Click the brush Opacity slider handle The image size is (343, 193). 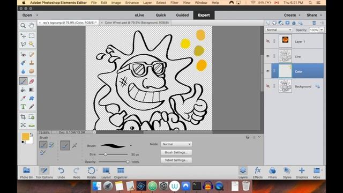coord(128,162)
